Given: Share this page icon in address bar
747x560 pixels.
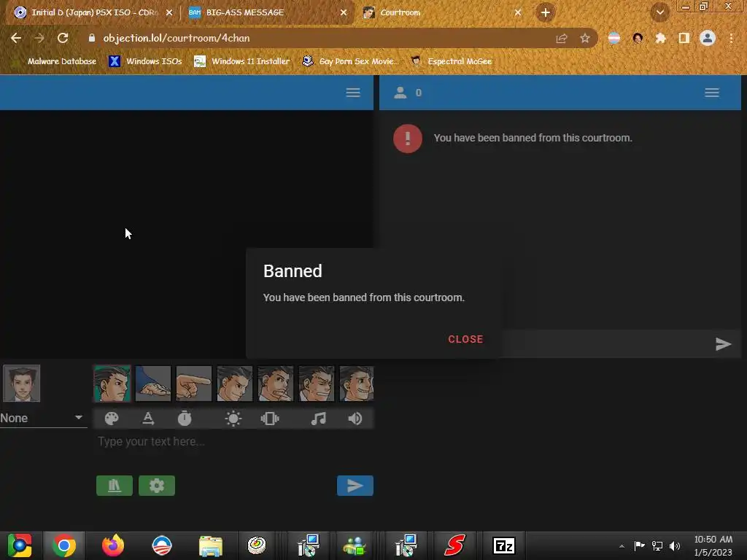Looking at the screenshot, I should 562,38.
